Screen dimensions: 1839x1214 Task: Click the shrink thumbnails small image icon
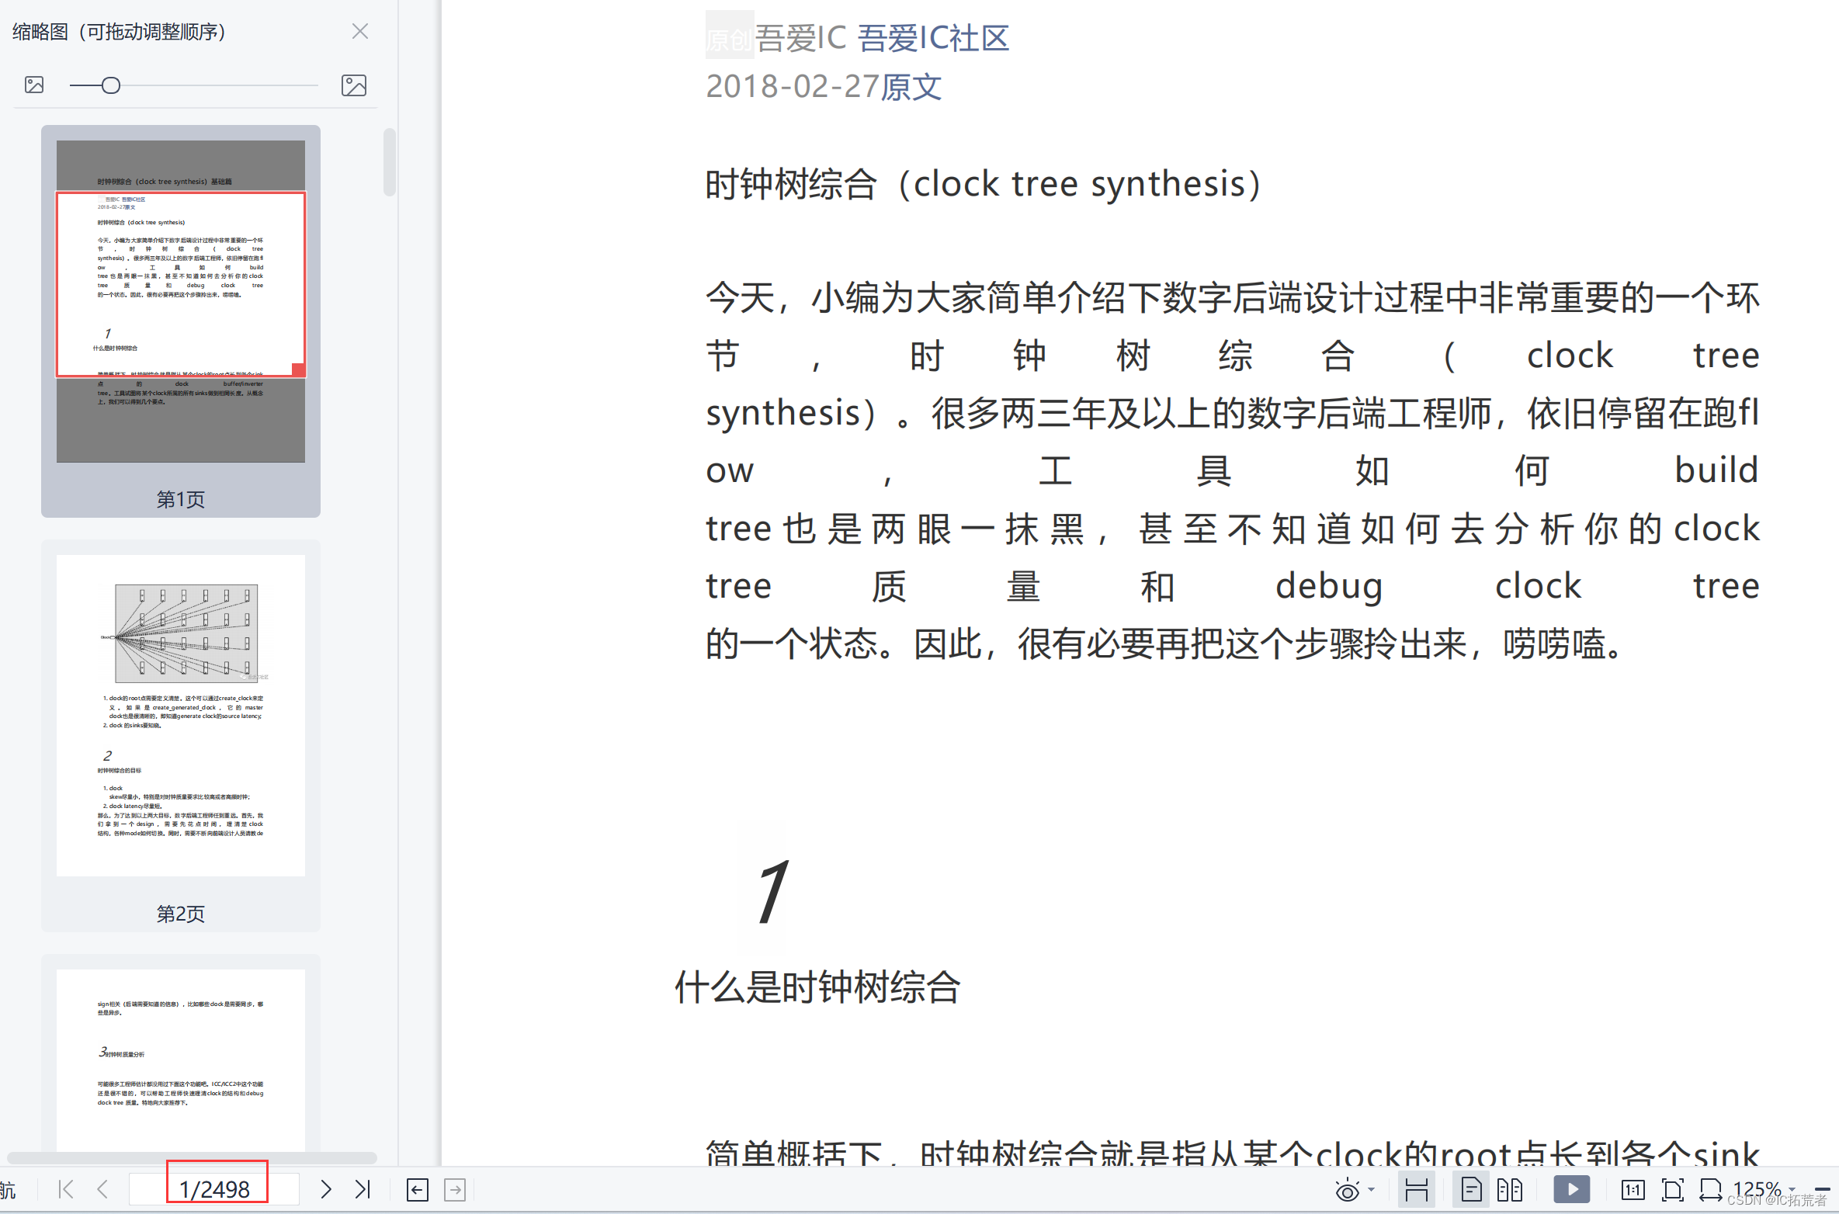(x=34, y=85)
